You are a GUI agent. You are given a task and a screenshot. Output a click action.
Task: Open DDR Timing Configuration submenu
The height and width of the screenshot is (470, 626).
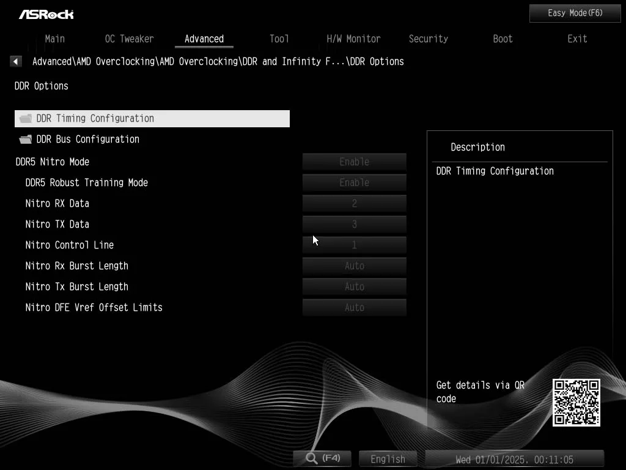[x=152, y=119]
